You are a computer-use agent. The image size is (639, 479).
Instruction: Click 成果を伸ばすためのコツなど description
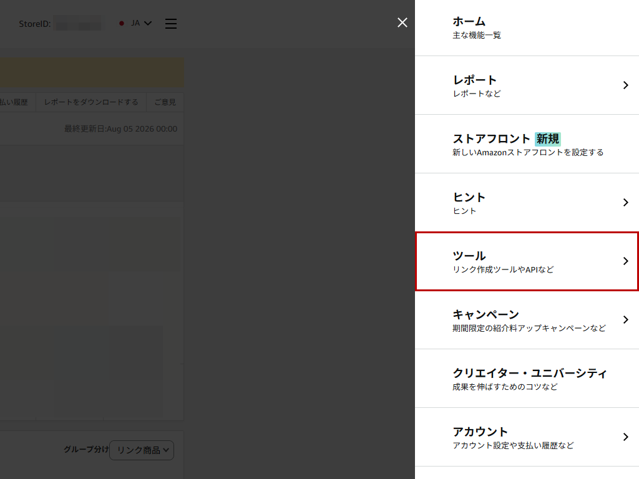505,387
